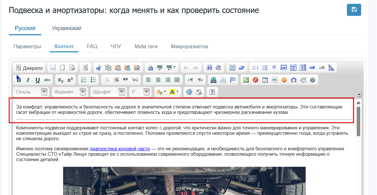Toggle numbered list
377x195 pixels.
[84, 80]
